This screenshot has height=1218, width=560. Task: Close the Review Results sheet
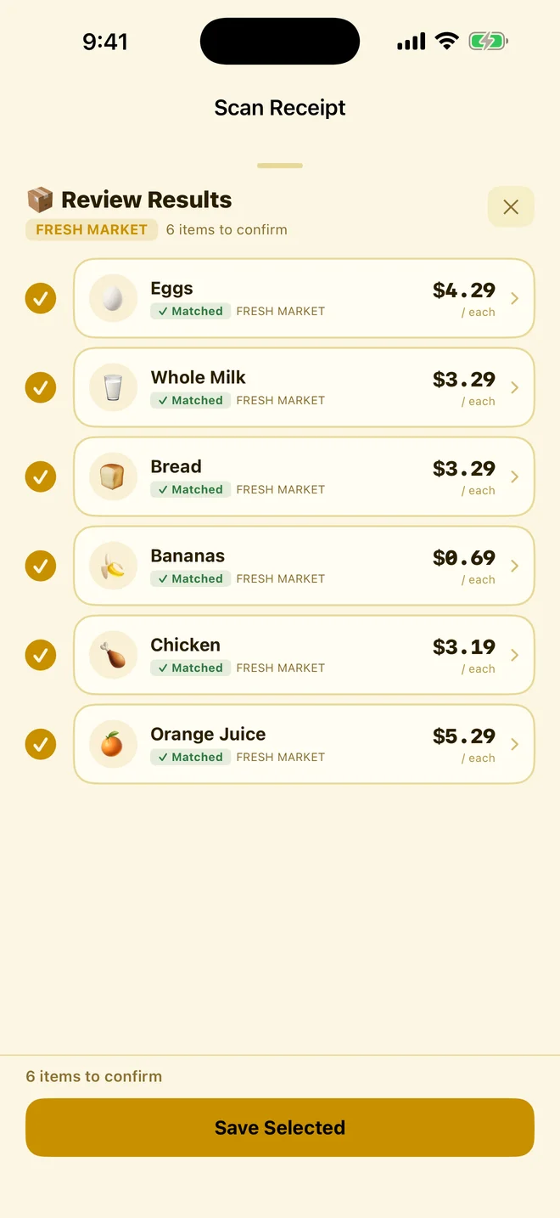click(511, 206)
